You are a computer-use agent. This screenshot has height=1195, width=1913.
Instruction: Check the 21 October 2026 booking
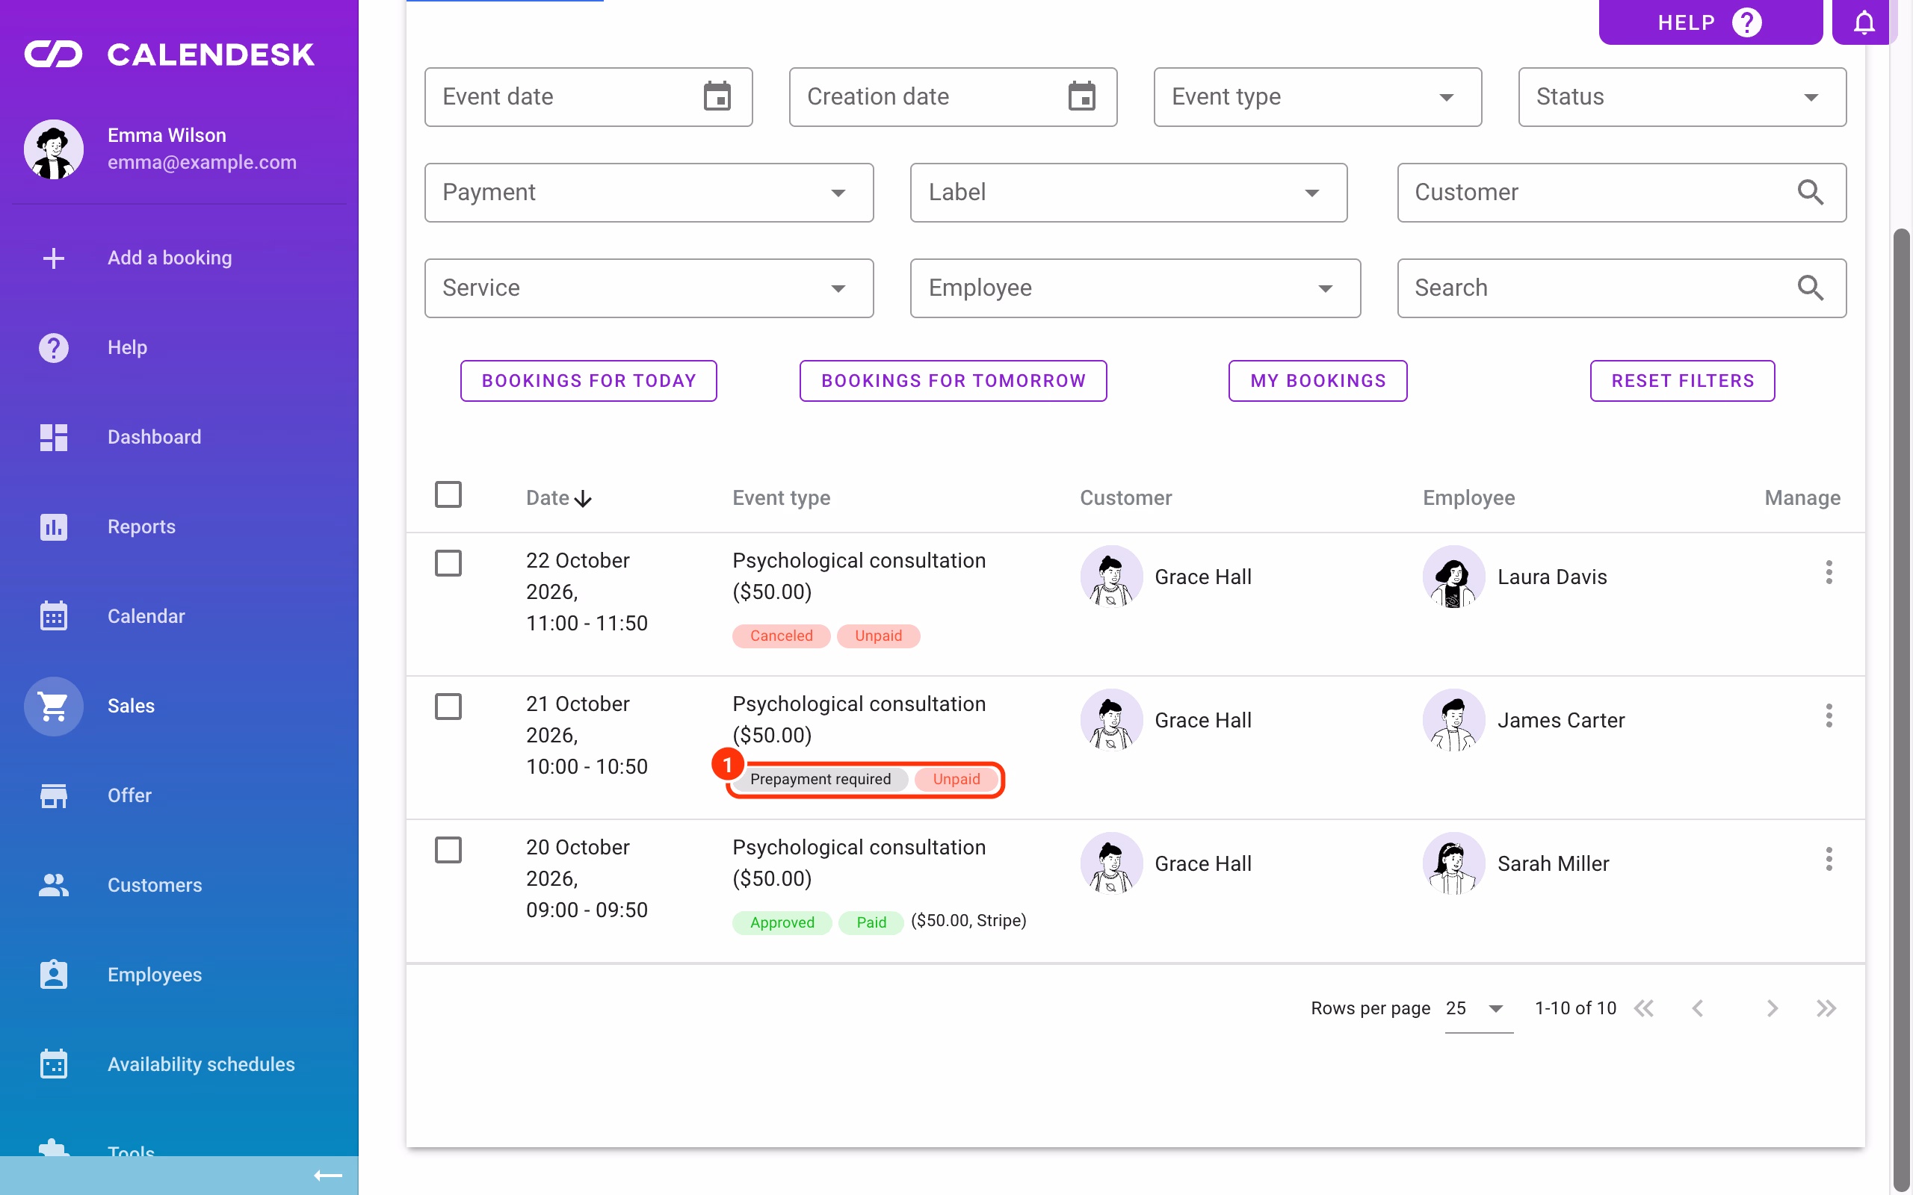[448, 707]
